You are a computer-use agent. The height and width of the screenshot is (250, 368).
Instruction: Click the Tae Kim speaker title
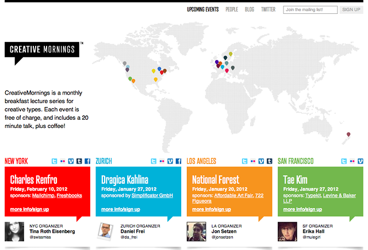pyautogui.click(x=295, y=180)
